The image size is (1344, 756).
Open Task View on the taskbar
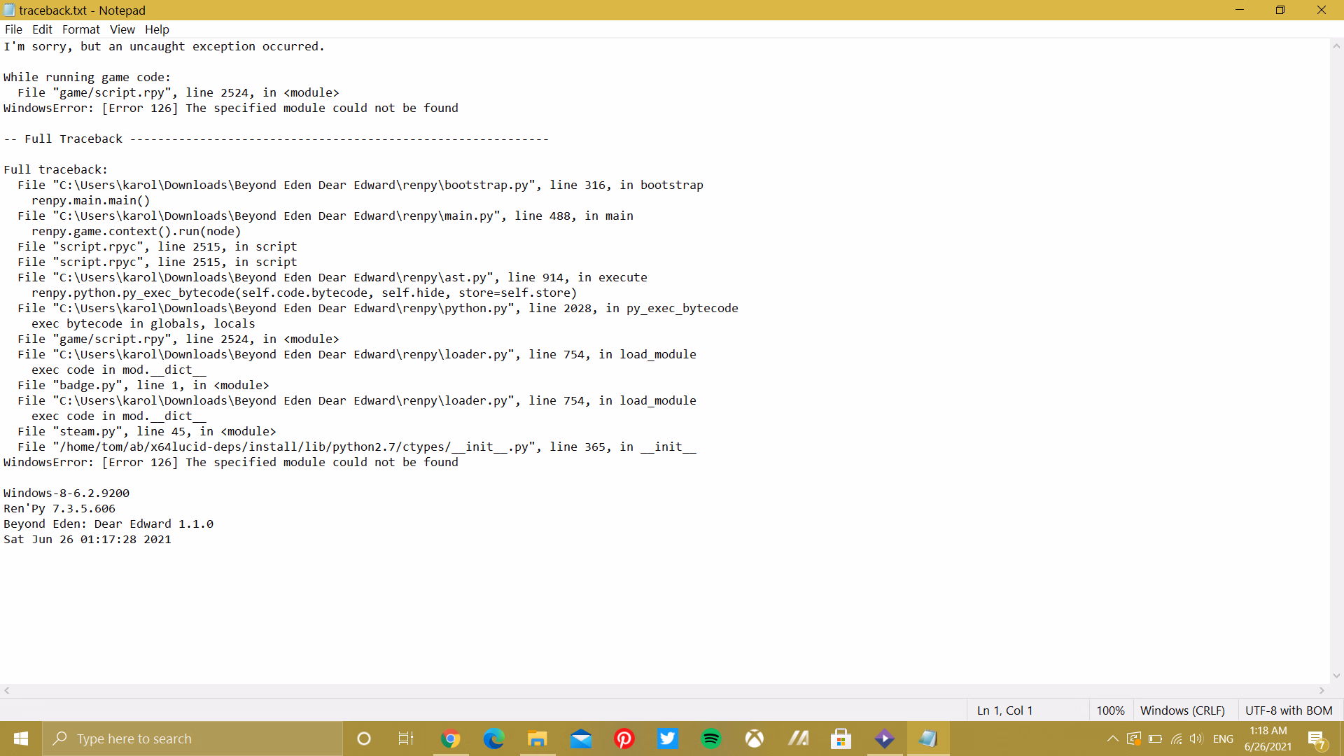[x=406, y=738]
